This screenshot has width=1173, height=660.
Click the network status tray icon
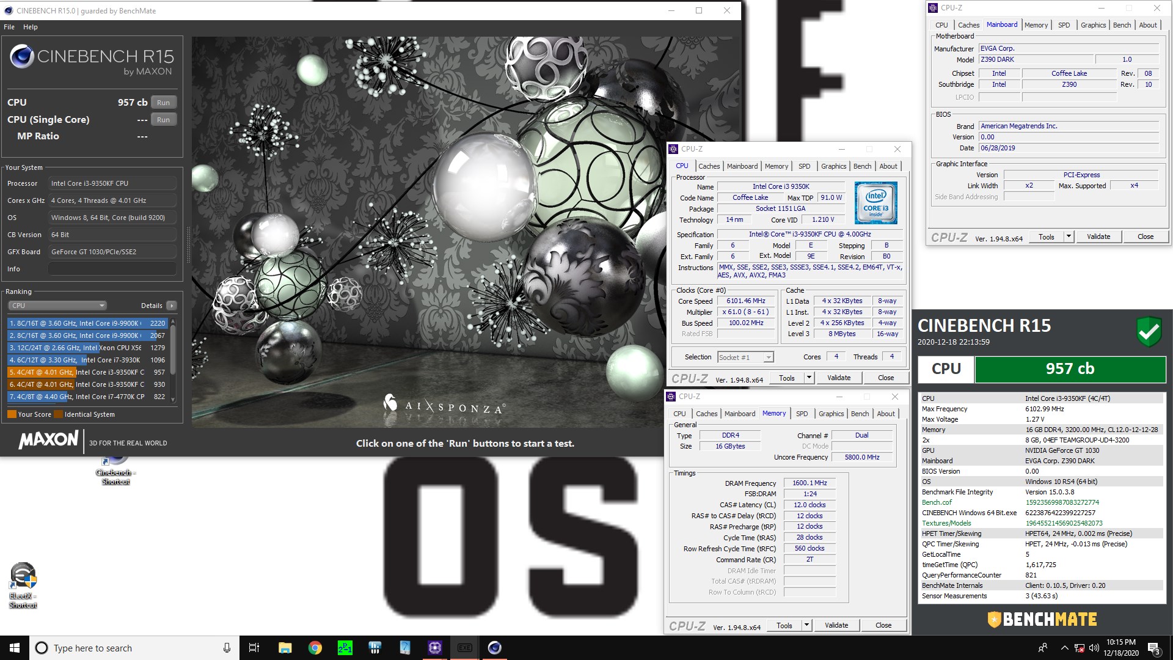pyautogui.click(x=1080, y=648)
